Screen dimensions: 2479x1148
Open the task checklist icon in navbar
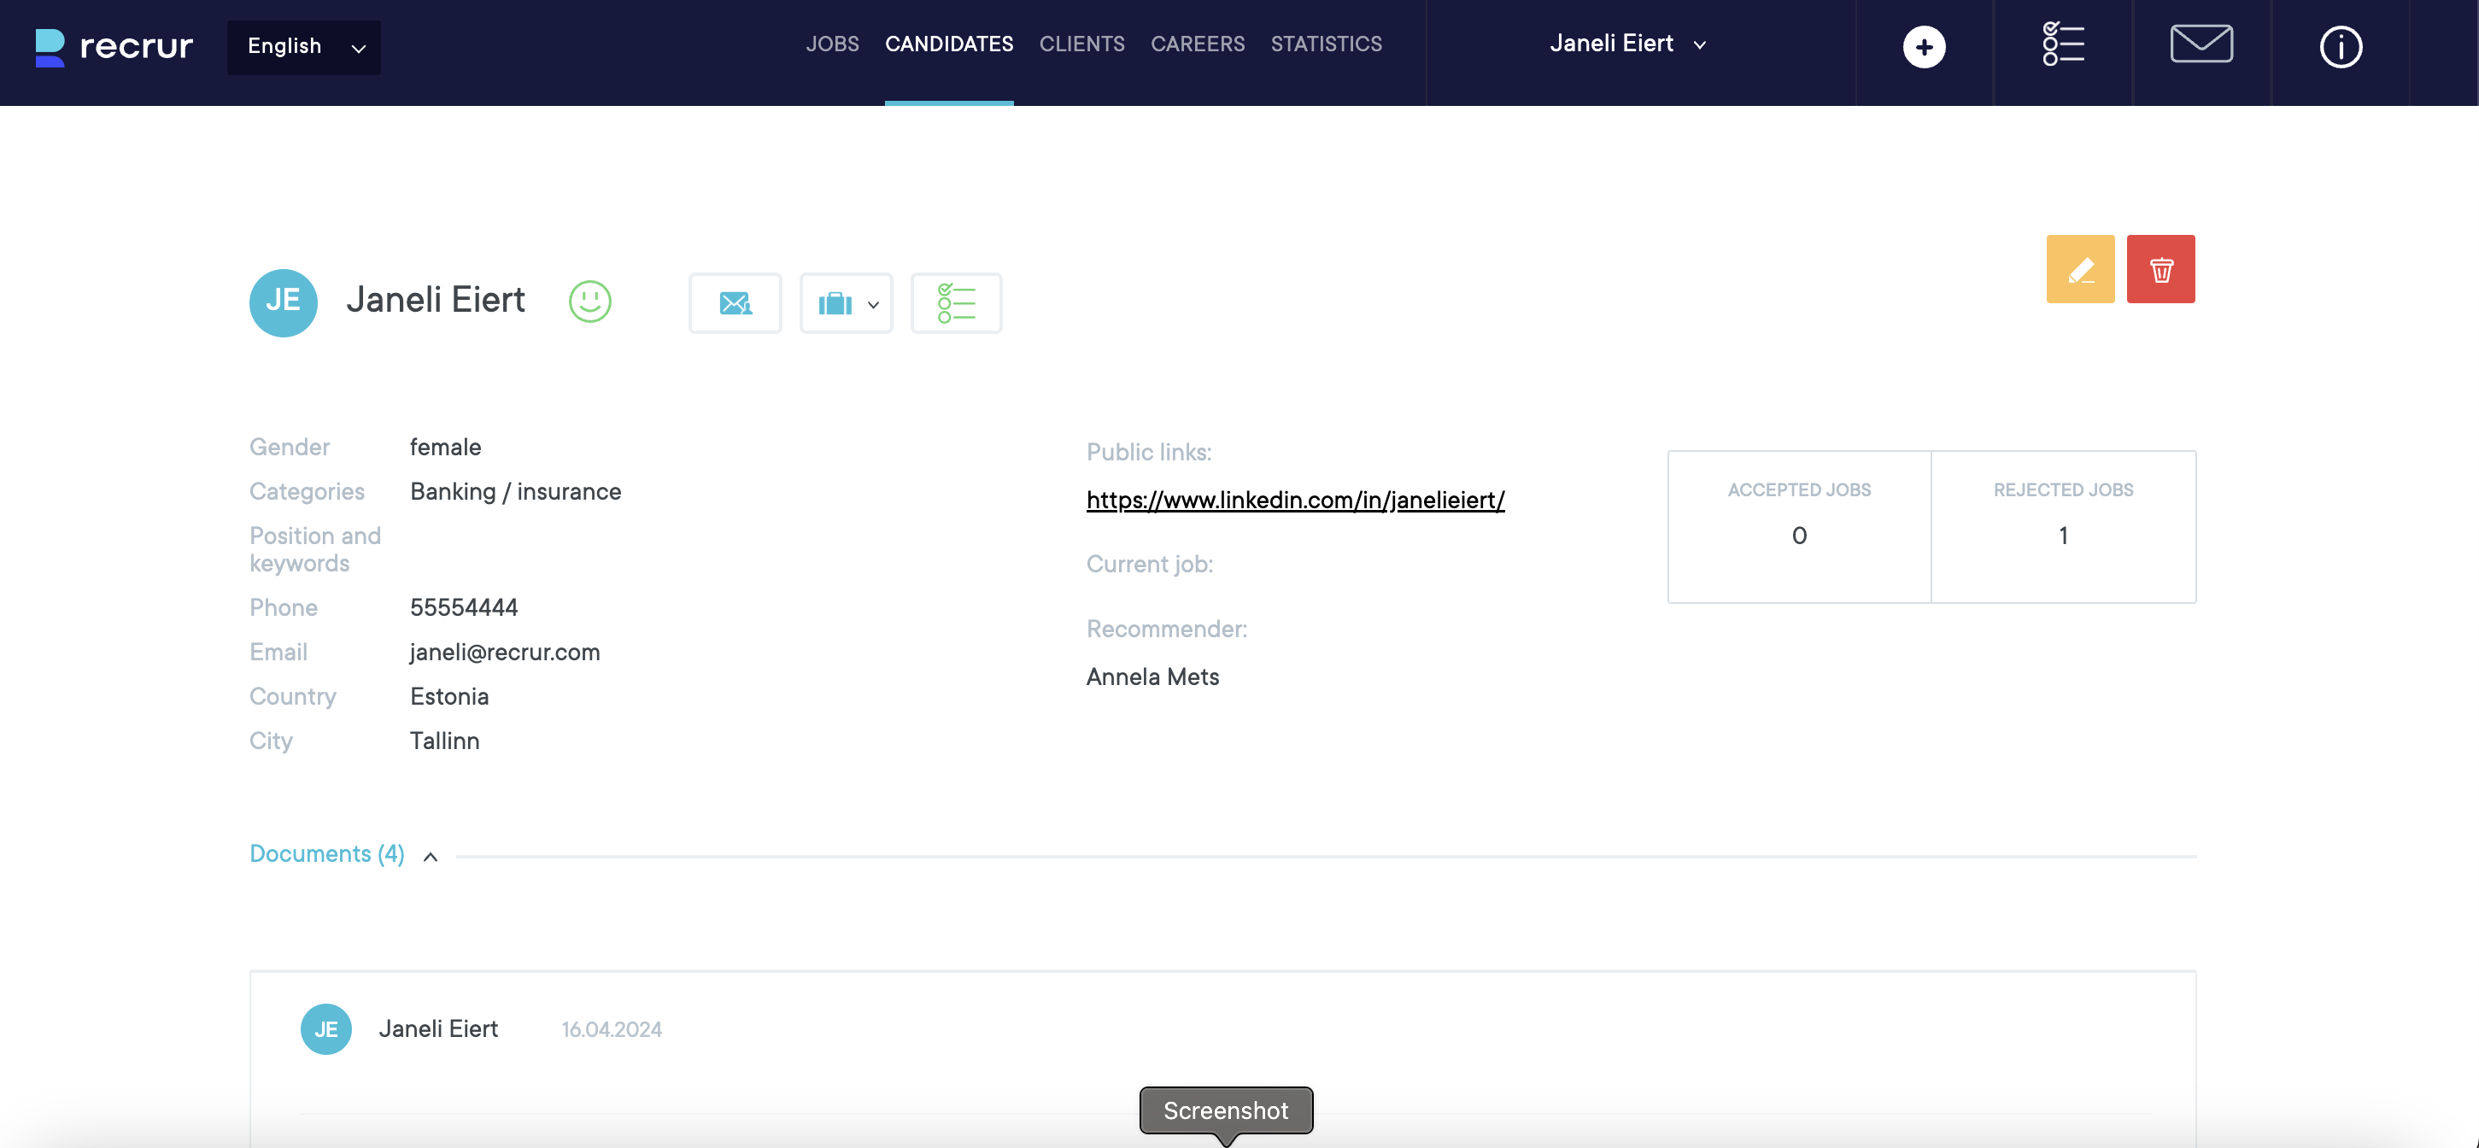click(2062, 45)
